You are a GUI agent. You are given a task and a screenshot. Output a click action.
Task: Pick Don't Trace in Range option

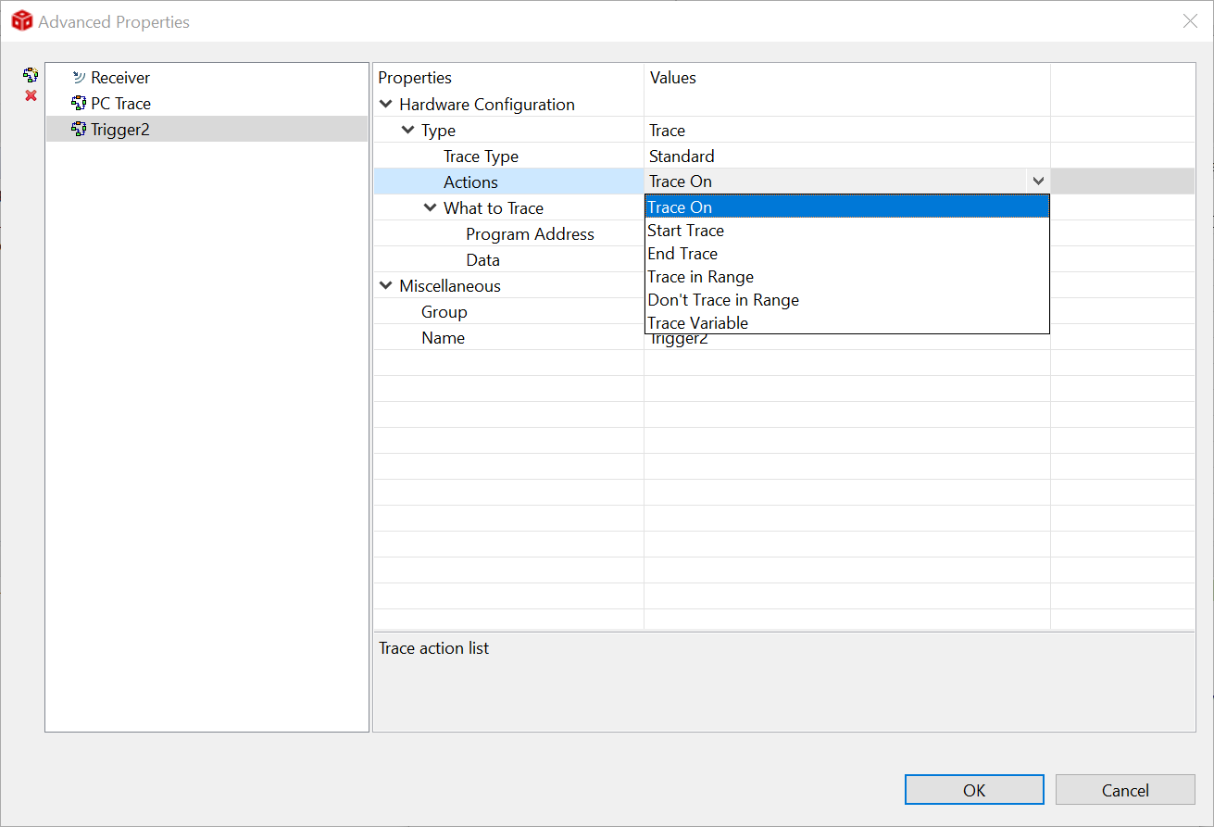tap(723, 300)
